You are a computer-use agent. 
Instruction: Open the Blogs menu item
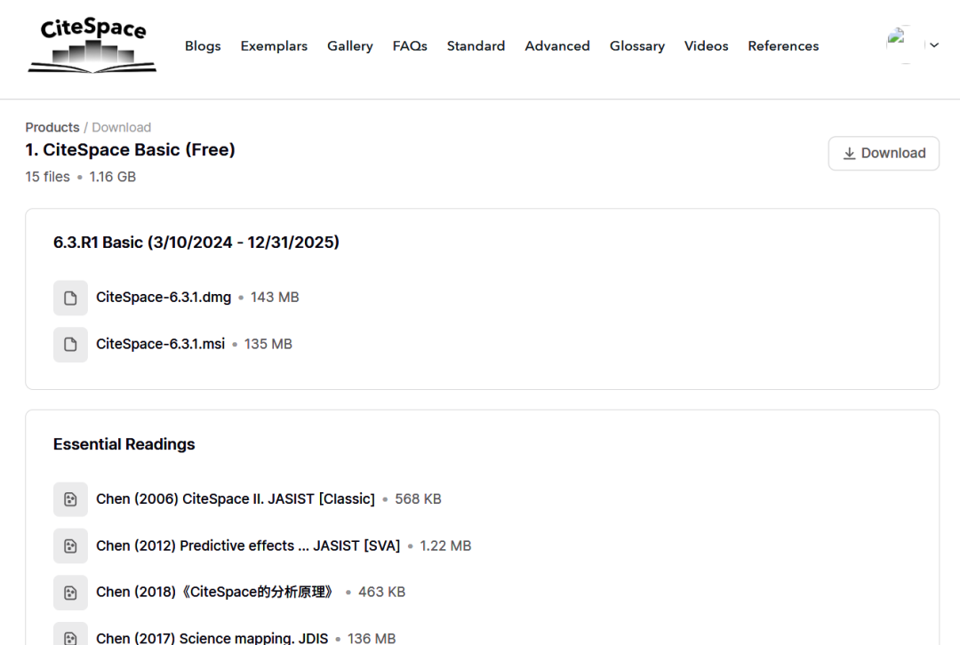click(x=203, y=46)
